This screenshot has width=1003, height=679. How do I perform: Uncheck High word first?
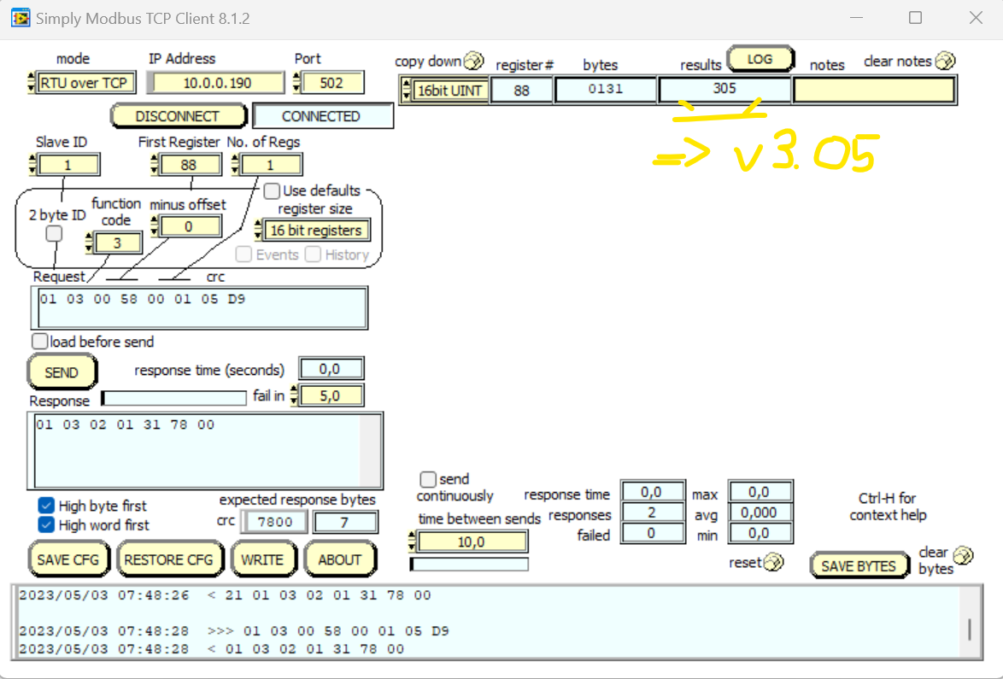click(x=46, y=525)
